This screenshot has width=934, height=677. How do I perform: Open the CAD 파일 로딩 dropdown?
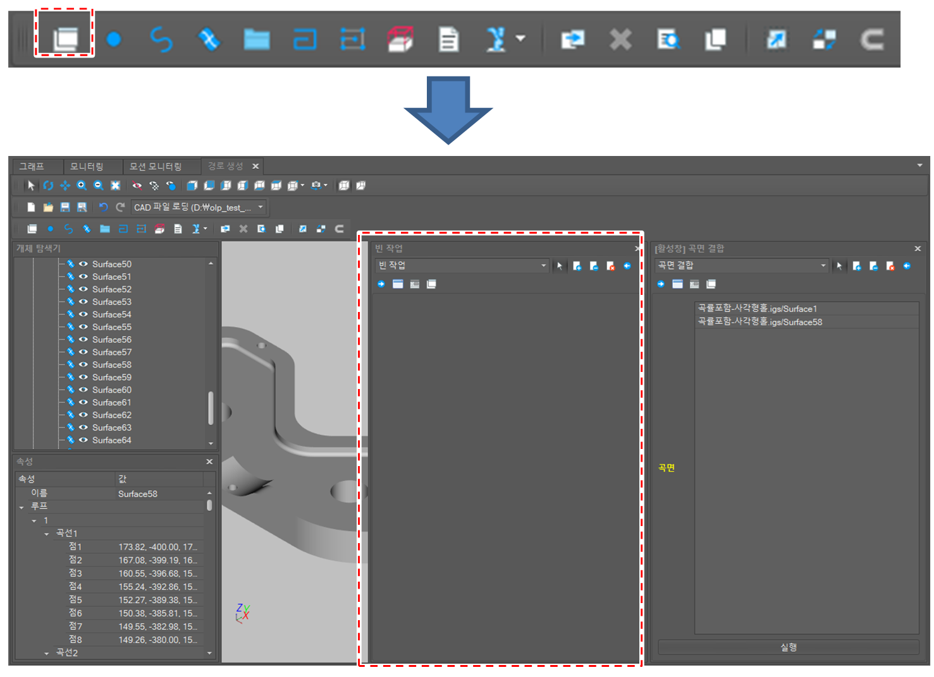click(260, 207)
